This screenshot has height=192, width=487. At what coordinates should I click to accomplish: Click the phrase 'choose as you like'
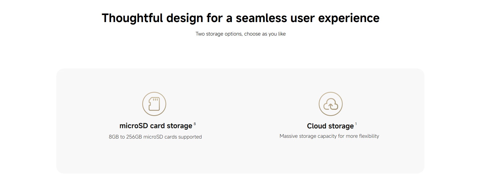(x=265, y=34)
